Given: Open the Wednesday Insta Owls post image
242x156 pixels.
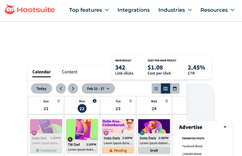Looking at the screenshot, I should click(154, 126).
